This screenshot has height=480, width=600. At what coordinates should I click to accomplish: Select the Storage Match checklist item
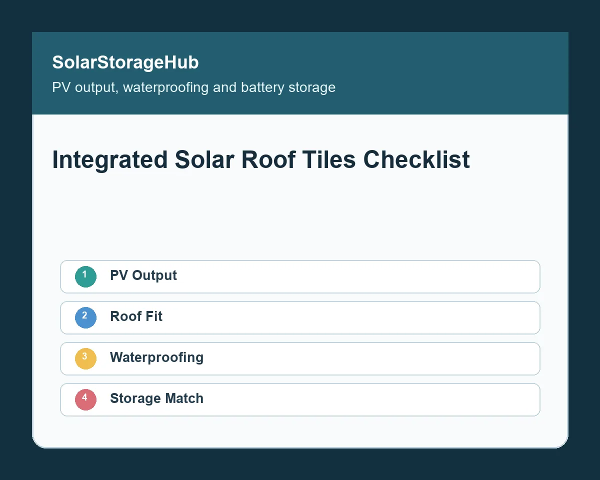[300, 399]
